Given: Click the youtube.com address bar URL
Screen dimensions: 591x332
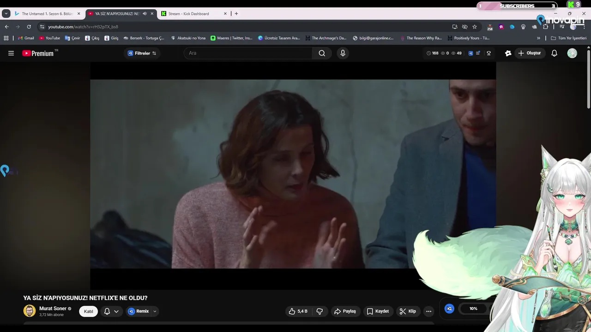Looking at the screenshot, I should click(83, 27).
